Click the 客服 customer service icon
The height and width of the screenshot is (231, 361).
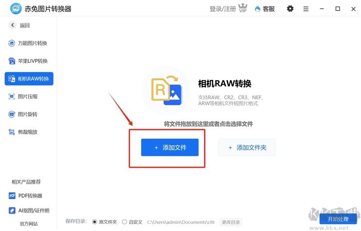[258, 9]
